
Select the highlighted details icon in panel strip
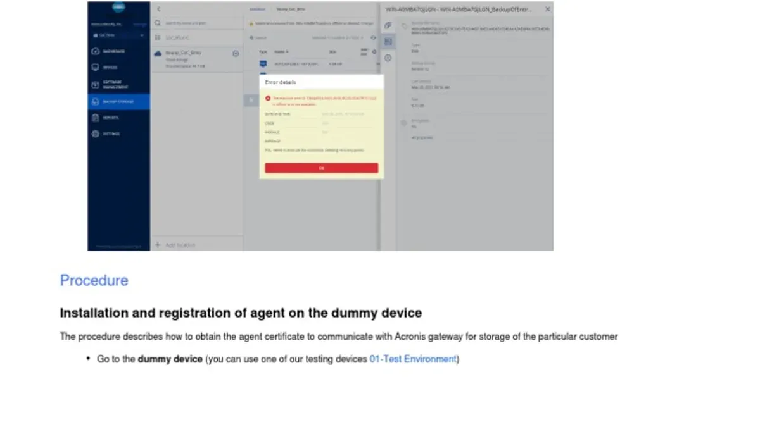point(388,42)
